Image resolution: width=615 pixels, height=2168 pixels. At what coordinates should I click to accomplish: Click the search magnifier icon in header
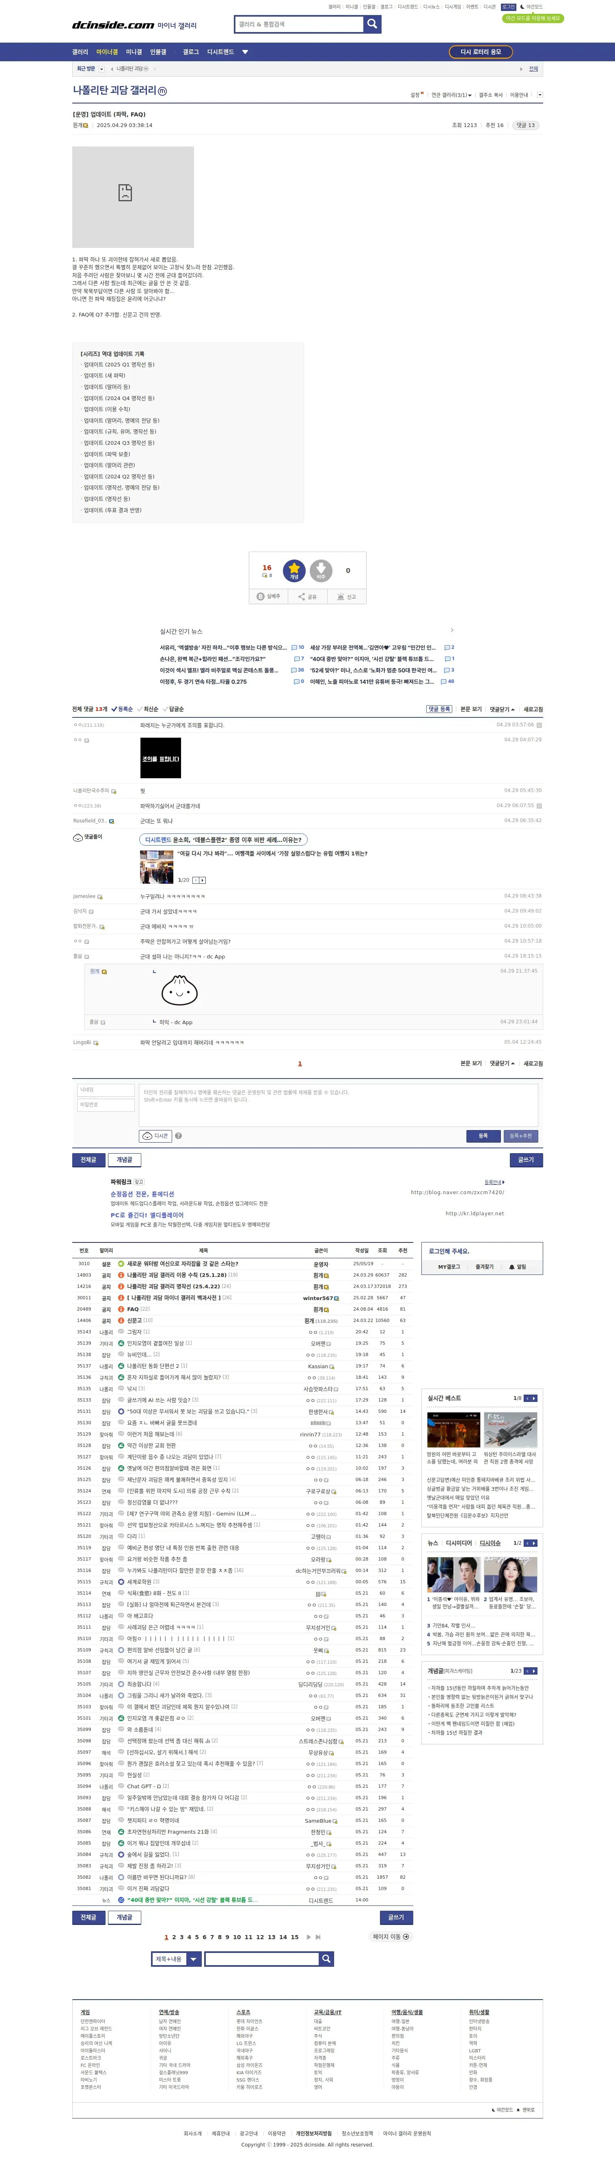372,24
